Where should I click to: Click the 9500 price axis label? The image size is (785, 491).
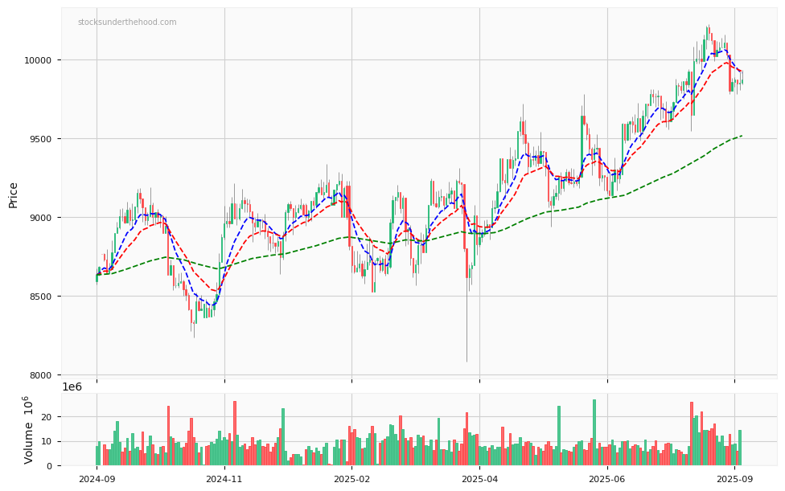[x=40, y=139]
